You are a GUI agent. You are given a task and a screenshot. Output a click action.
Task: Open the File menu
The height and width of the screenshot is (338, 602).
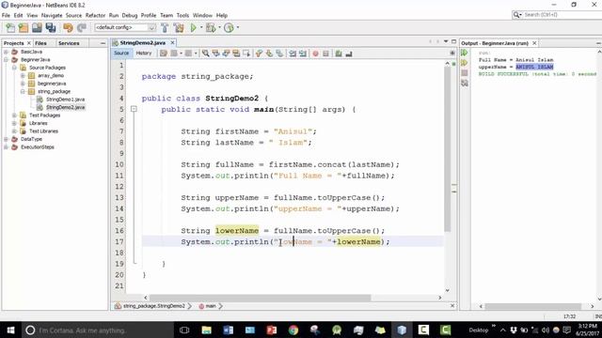click(6, 15)
